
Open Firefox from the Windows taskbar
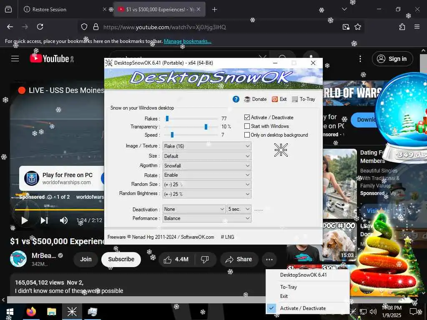click(x=31, y=312)
